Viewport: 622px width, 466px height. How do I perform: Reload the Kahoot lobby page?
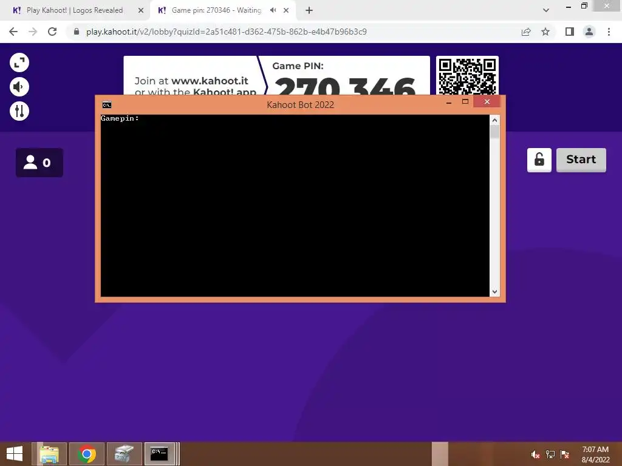point(52,32)
